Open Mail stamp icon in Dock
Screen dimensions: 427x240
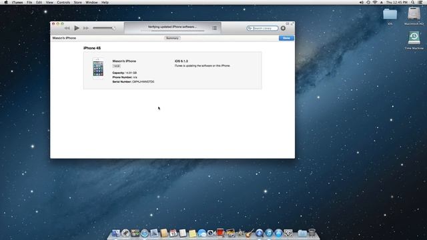(154, 233)
